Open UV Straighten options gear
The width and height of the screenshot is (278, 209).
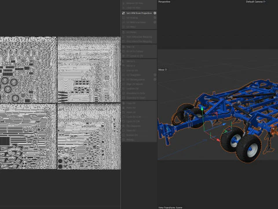(x=155, y=75)
